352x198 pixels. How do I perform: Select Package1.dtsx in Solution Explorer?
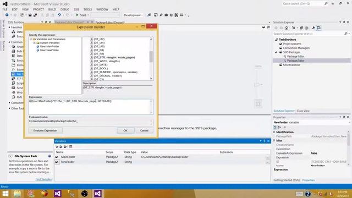click(296, 56)
